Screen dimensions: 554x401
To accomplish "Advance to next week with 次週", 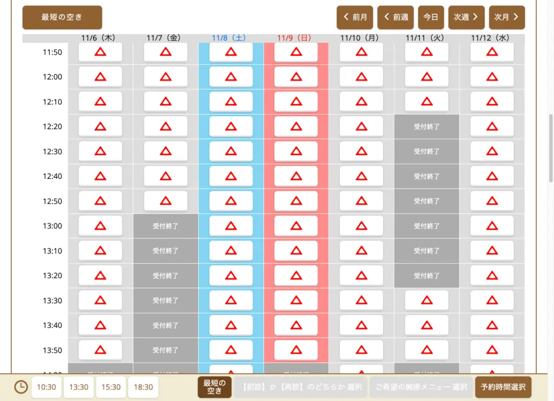I will pos(466,17).
